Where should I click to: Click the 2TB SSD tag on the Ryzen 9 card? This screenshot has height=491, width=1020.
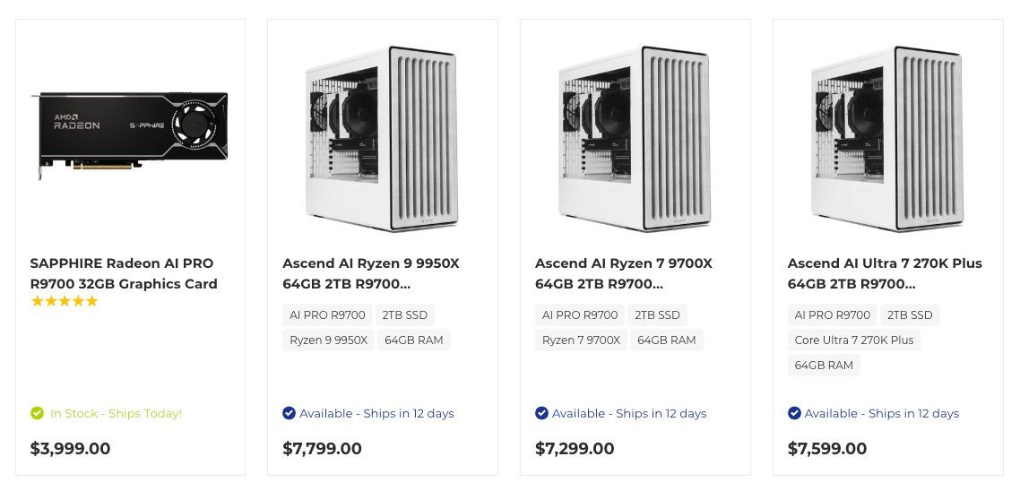404,315
